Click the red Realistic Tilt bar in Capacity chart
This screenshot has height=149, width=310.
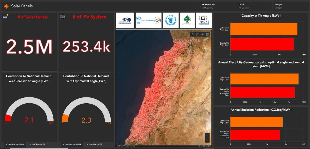[262, 44]
